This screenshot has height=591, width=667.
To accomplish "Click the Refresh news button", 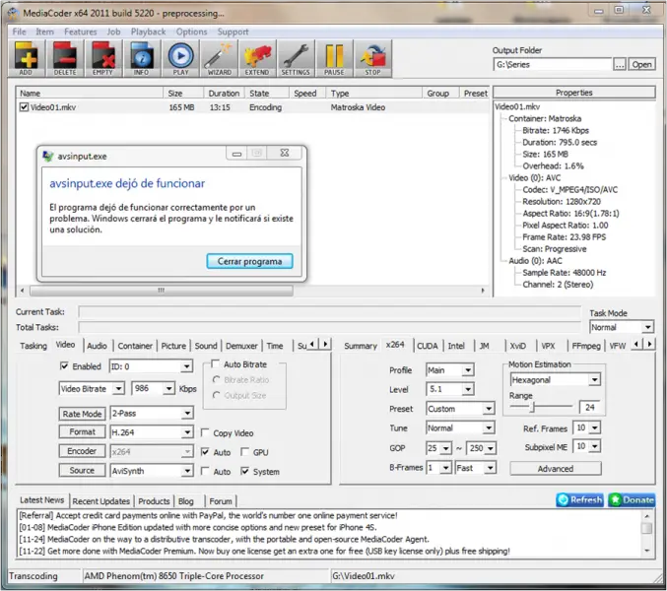I will click(x=580, y=500).
